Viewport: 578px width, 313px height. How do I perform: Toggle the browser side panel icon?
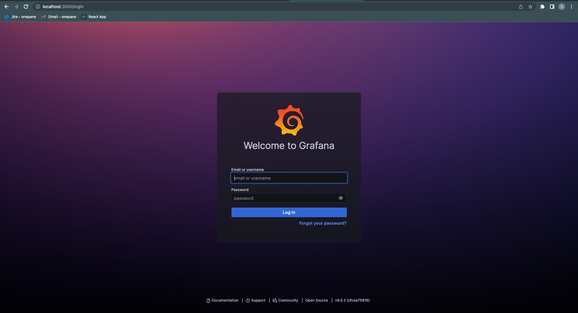point(552,7)
